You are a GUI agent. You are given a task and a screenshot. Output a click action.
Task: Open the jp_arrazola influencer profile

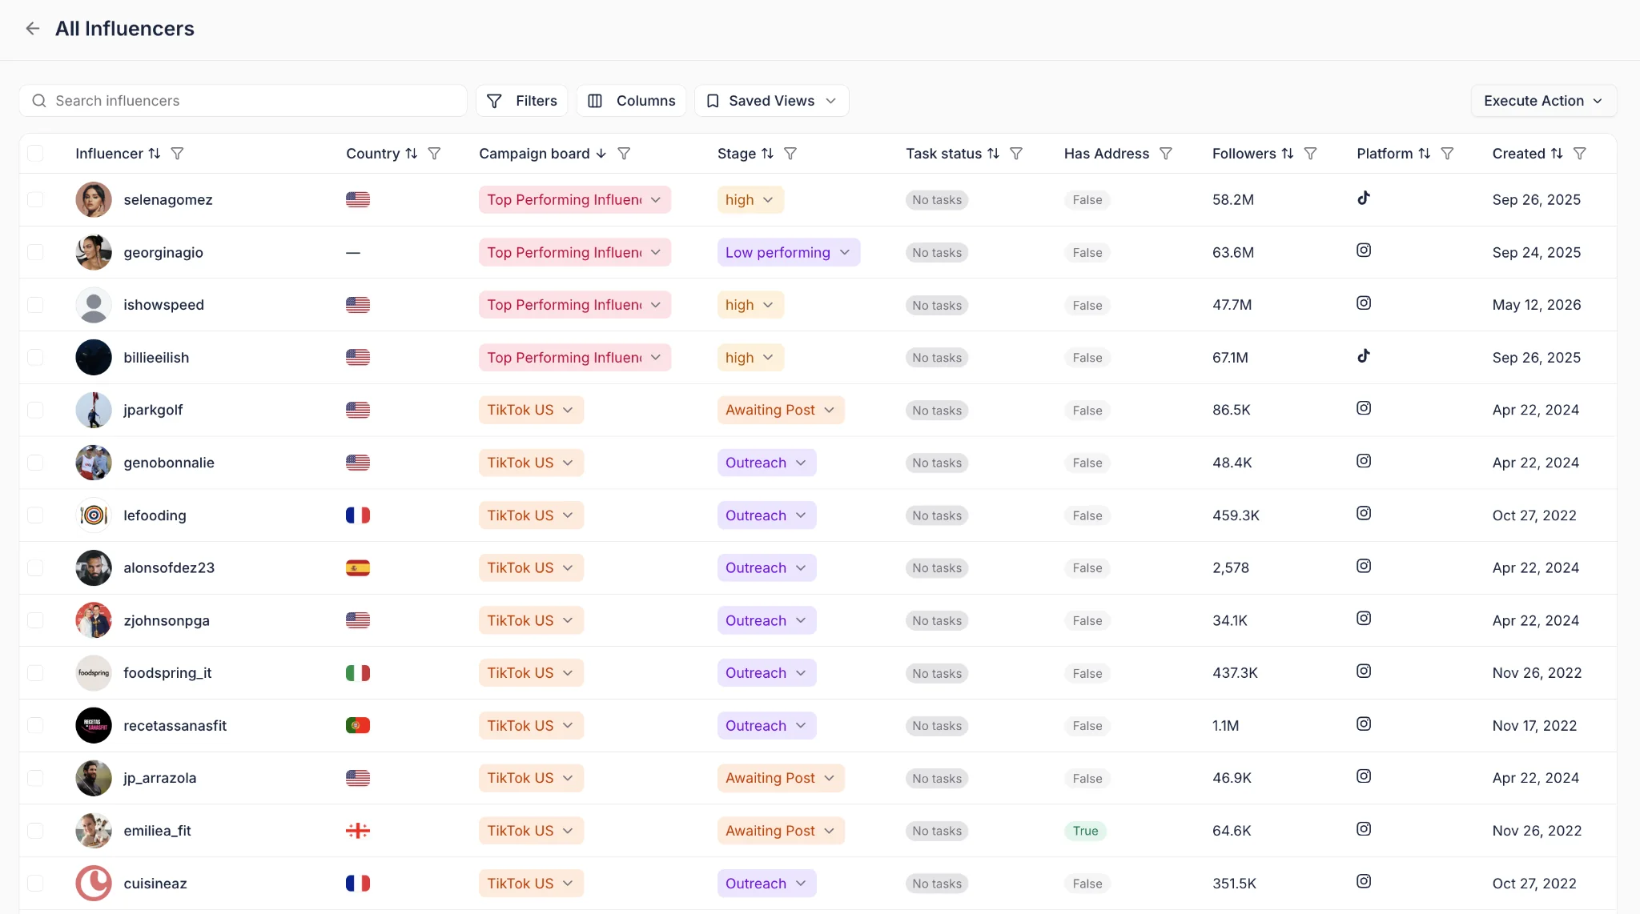point(159,778)
